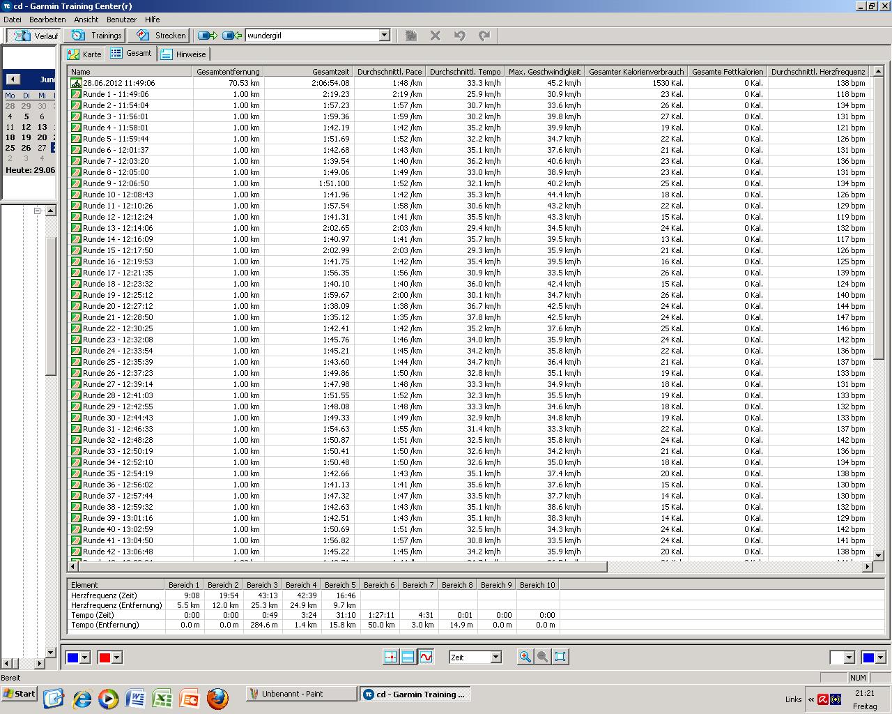Click the undo arrow icon
Image resolution: width=892 pixels, height=714 pixels.
pyautogui.click(x=459, y=36)
